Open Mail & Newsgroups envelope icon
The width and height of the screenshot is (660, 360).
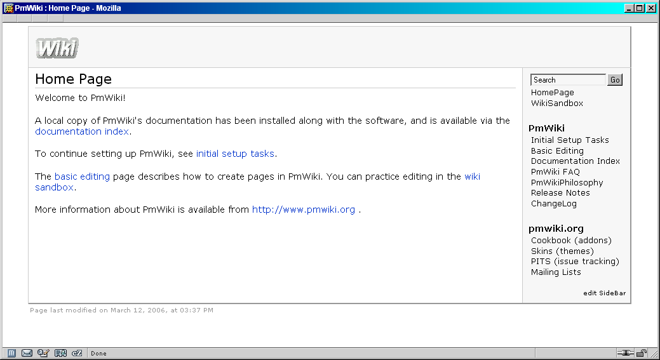point(27,353)
